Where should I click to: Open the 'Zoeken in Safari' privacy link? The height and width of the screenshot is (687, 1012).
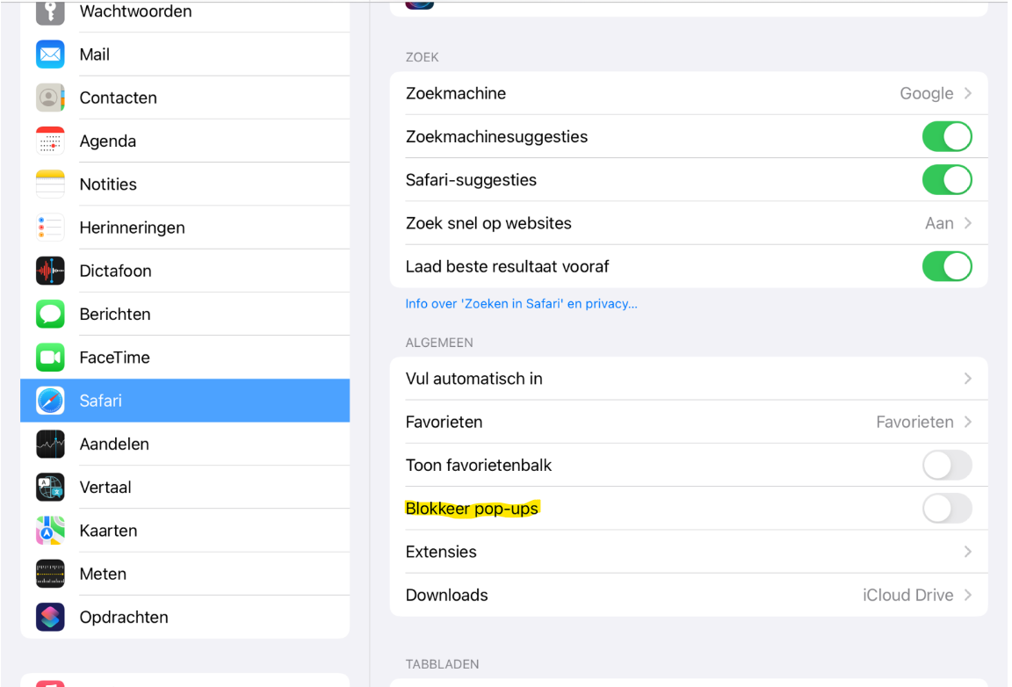[522, 303]
